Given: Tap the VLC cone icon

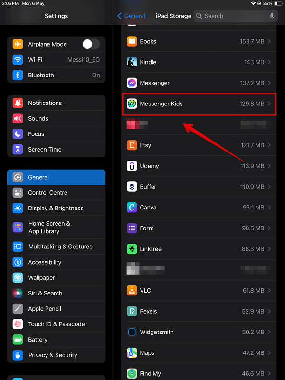Looking at the screenshot, I should pyautogui.click(x=132, y=290).
